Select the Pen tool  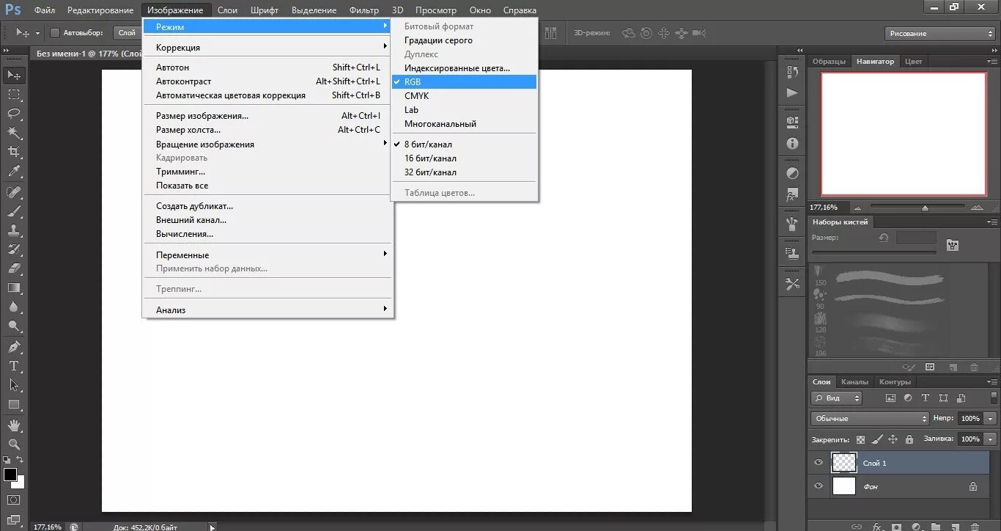[x=14, y=347]
